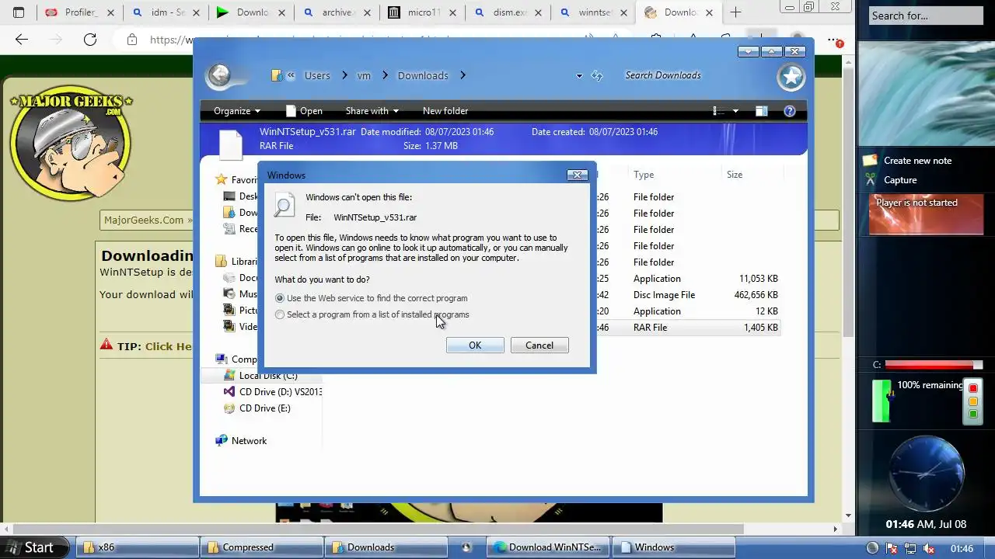The width and height of the screenshot is (995, 559).
Task: Click the RAR file icon in details pane
Action: click(231, 144)
